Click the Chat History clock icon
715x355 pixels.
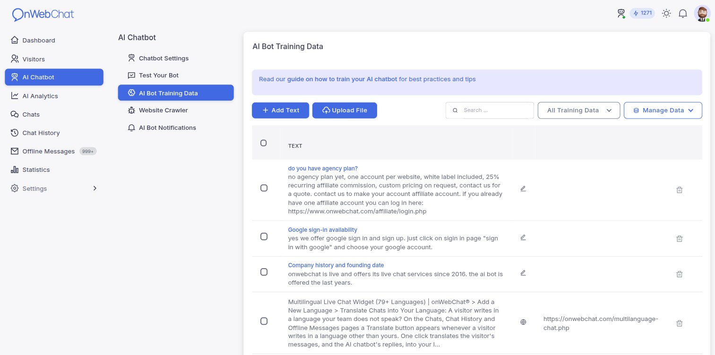[x=15, y=133]
